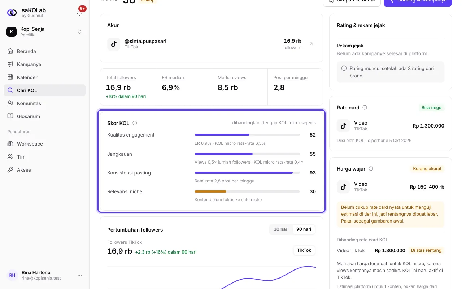Viewport: 462px width, 289px height.
Task: Show the Skor KOL info tooltip
Action: [x=135, y=123]
